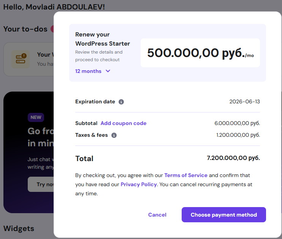Screen dimensions: 282x239
Task: Click the Expiration date info icon
Action: pos(121,102)
